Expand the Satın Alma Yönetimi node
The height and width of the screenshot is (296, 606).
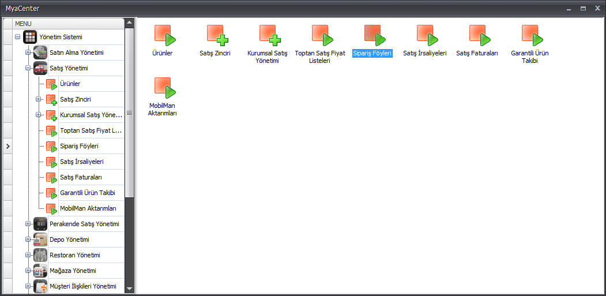point(28,53)
